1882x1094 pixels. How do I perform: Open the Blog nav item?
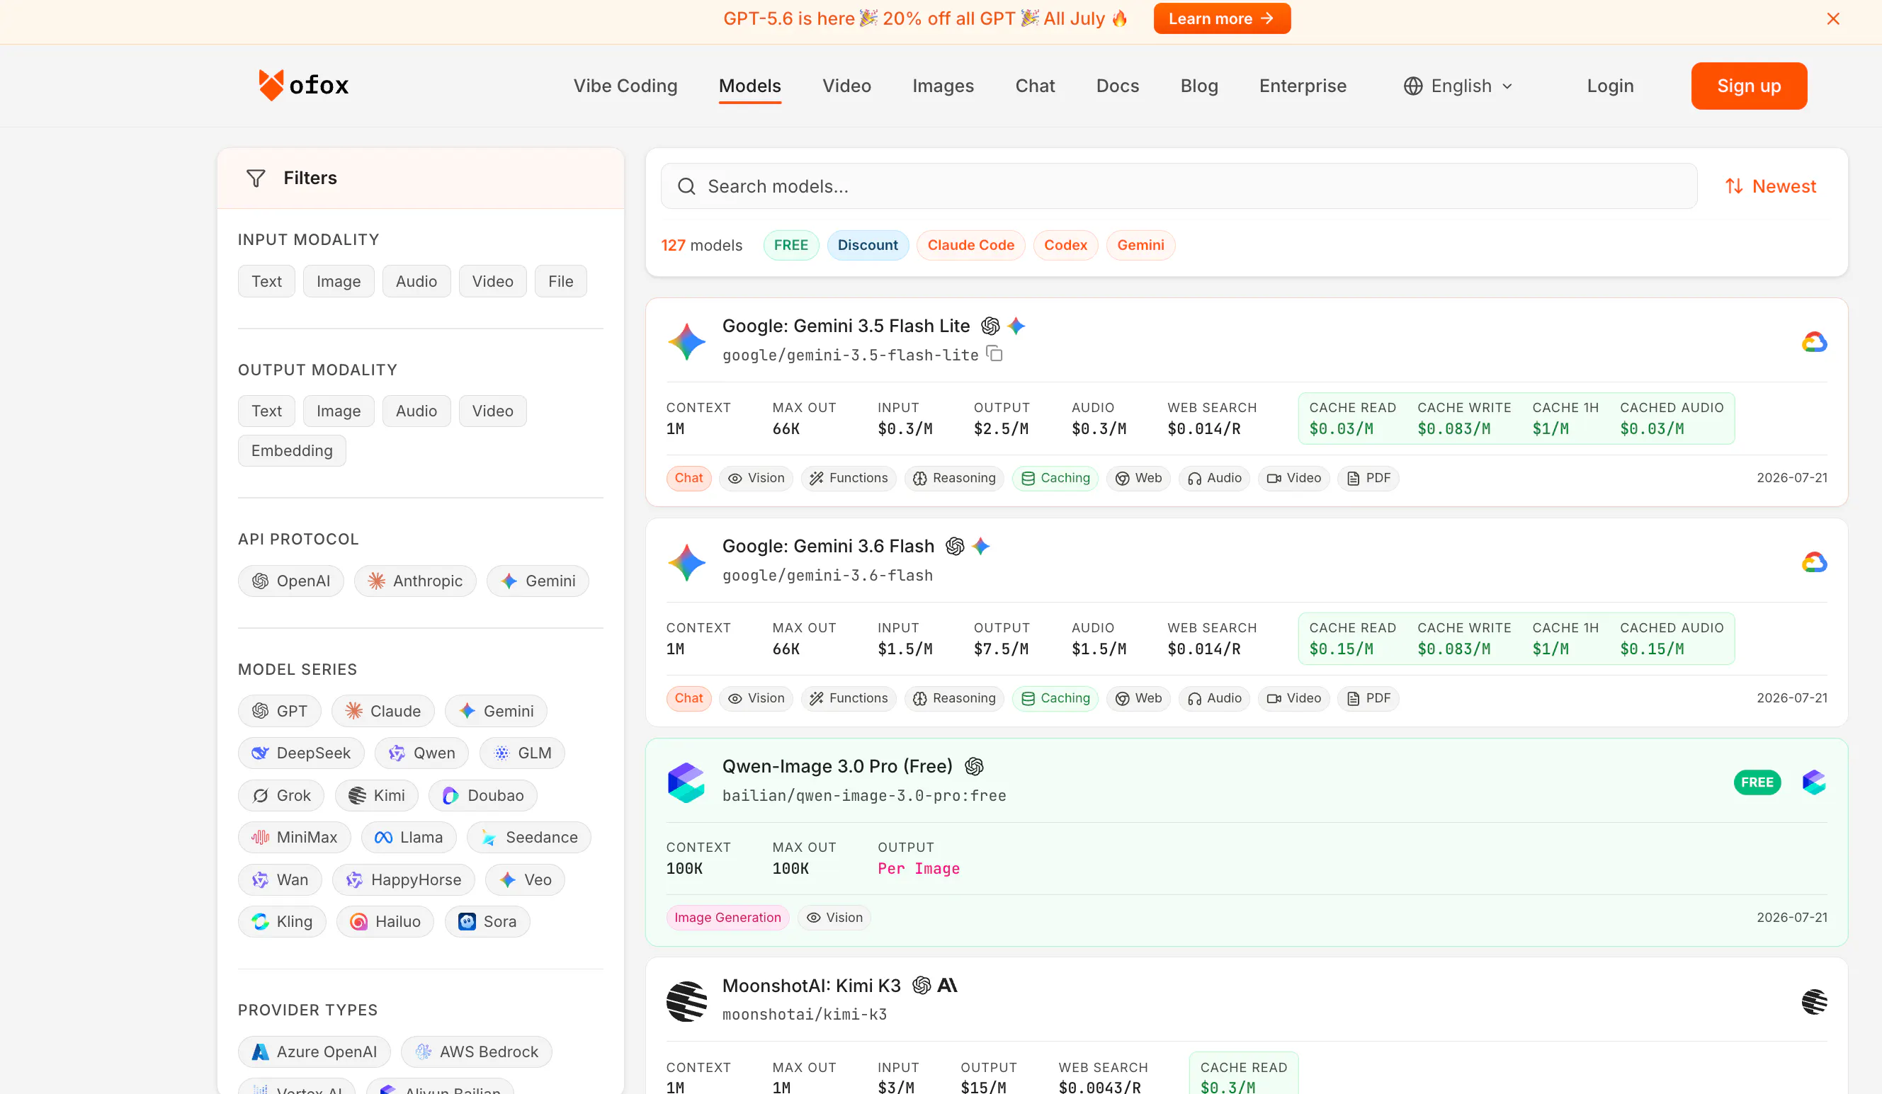pyautogui.click(x=1199, y=86)
